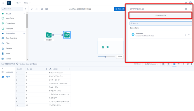Viewport: 194px width, 111px height.
Task: Click the ロッキーロード cell
Action: pos(54,80)
